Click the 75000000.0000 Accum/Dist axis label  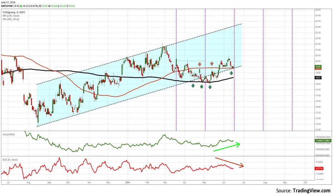tap(323, 149)
